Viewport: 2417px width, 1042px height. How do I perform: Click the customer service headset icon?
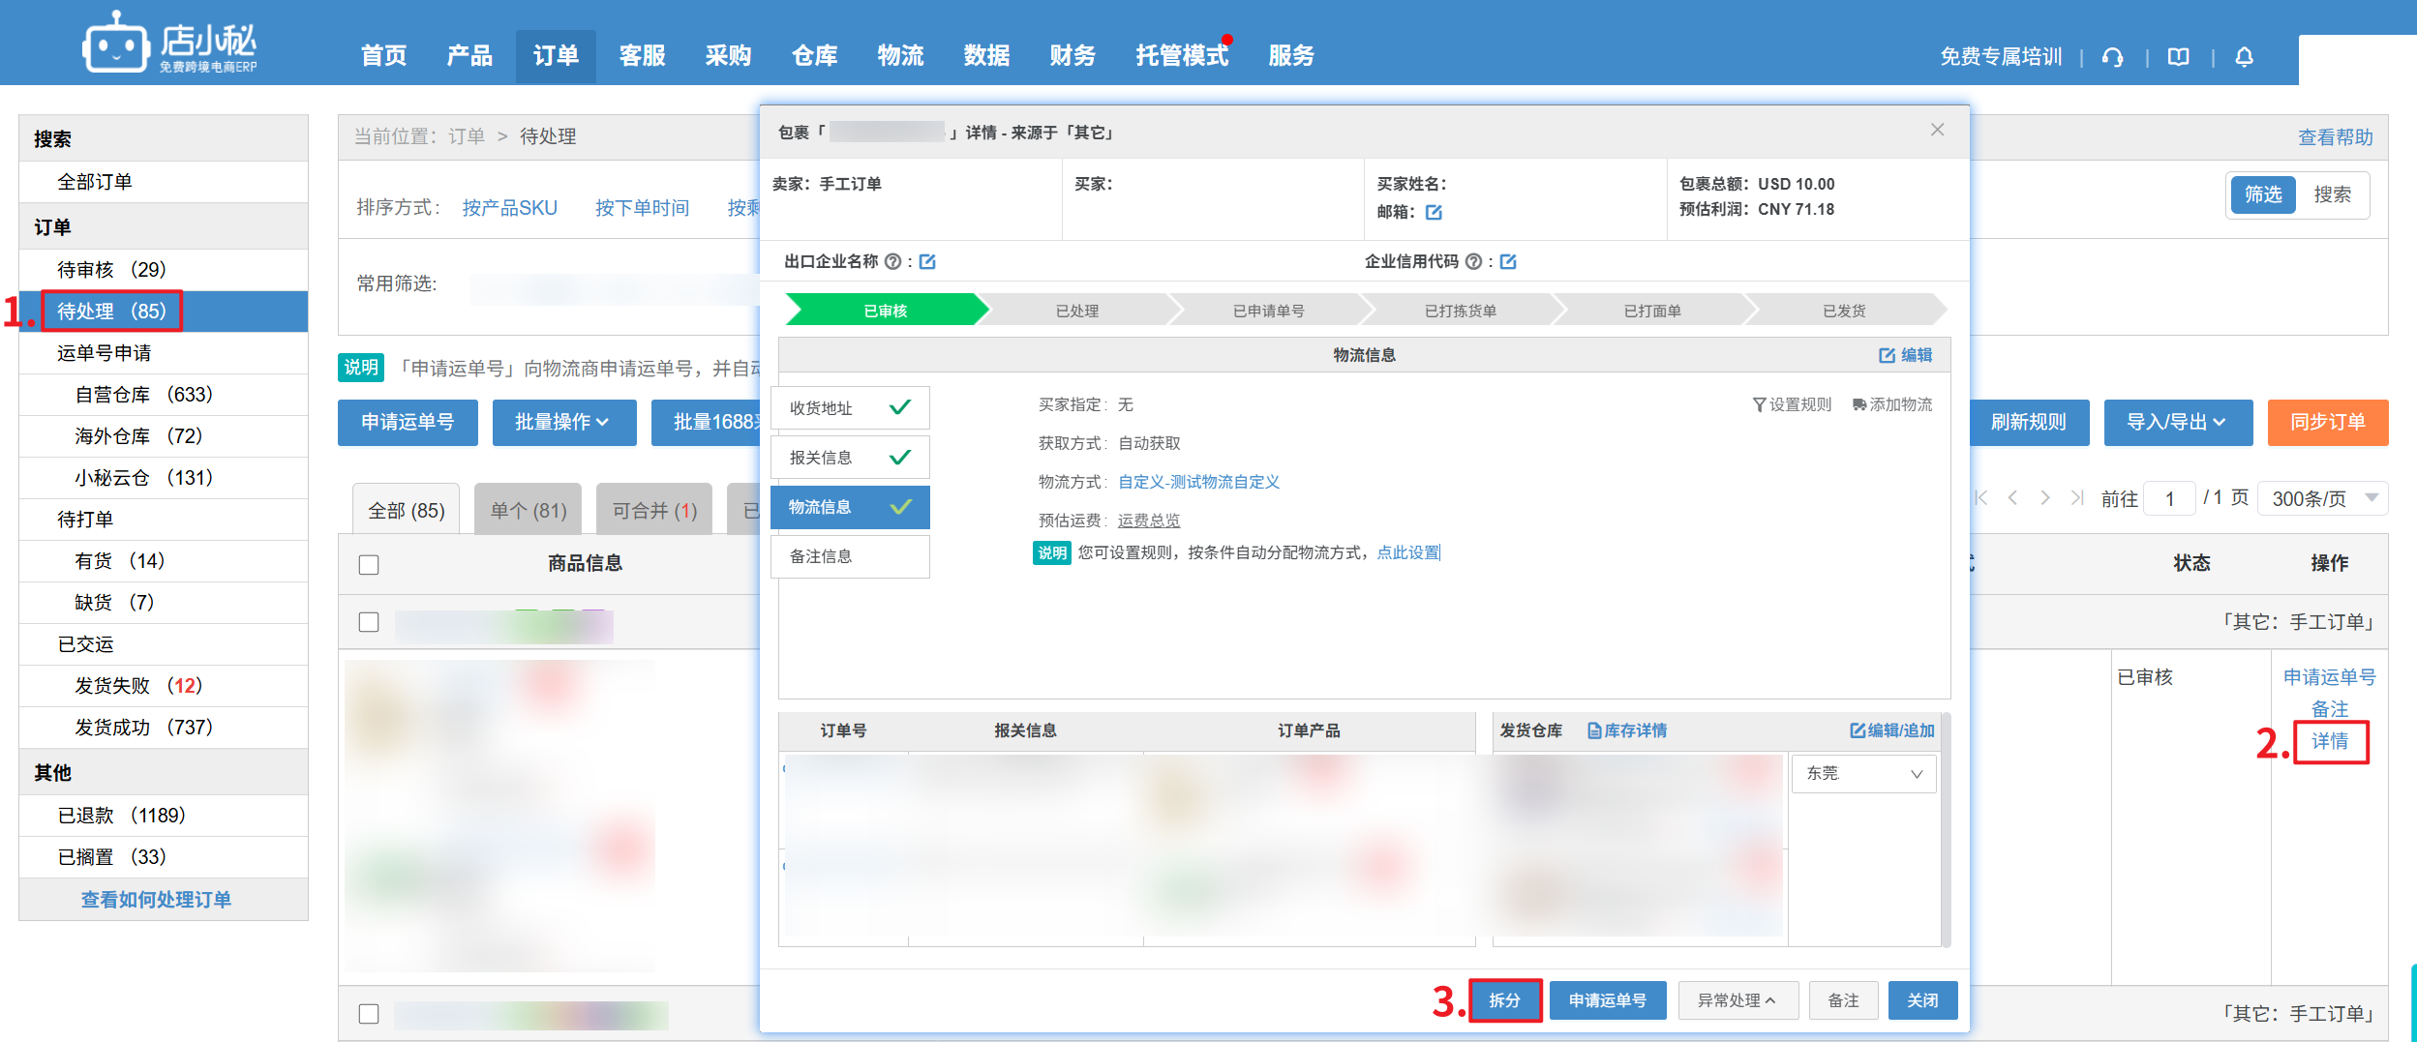click(2112, 58)
